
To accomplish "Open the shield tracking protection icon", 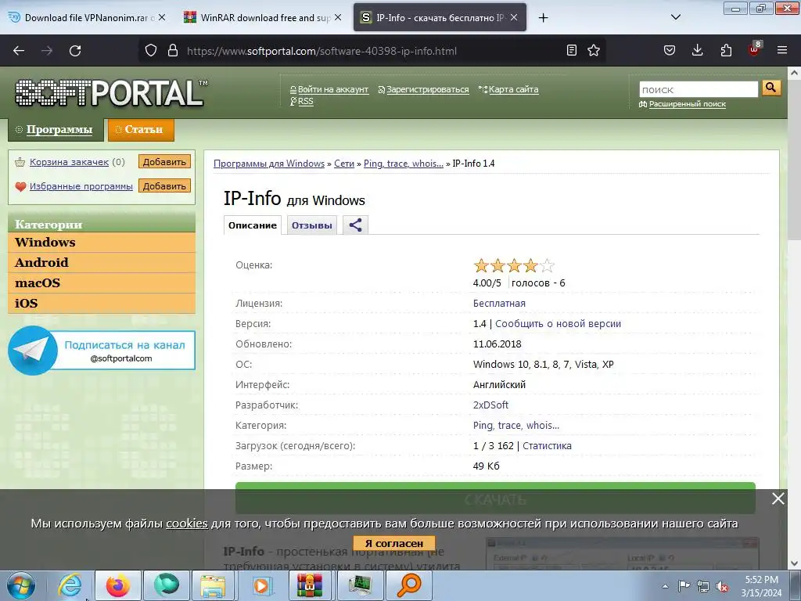I will [x=151, y=51].
